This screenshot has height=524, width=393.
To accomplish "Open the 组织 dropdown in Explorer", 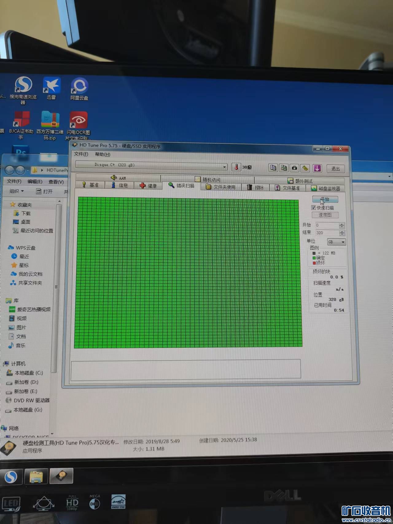I will pyautogui.click(x=17, y=191).
